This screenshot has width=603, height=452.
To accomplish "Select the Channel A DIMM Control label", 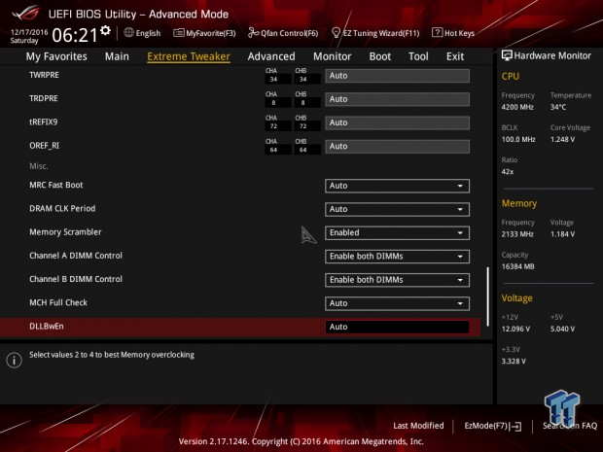I will 76,256.
